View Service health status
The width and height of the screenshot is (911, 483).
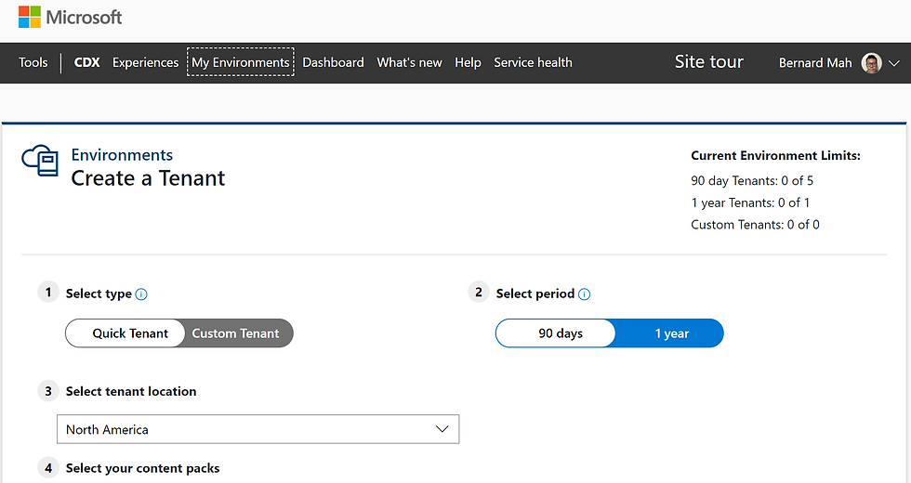(533, 63)
